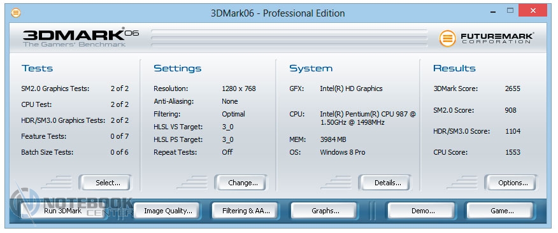Open Filtering & AA... tool
Image resolution: width=558 pixels, height=233 pixels.
pos(246,211)
